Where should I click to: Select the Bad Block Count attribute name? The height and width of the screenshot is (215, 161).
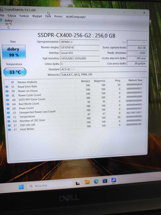[29, 104]
